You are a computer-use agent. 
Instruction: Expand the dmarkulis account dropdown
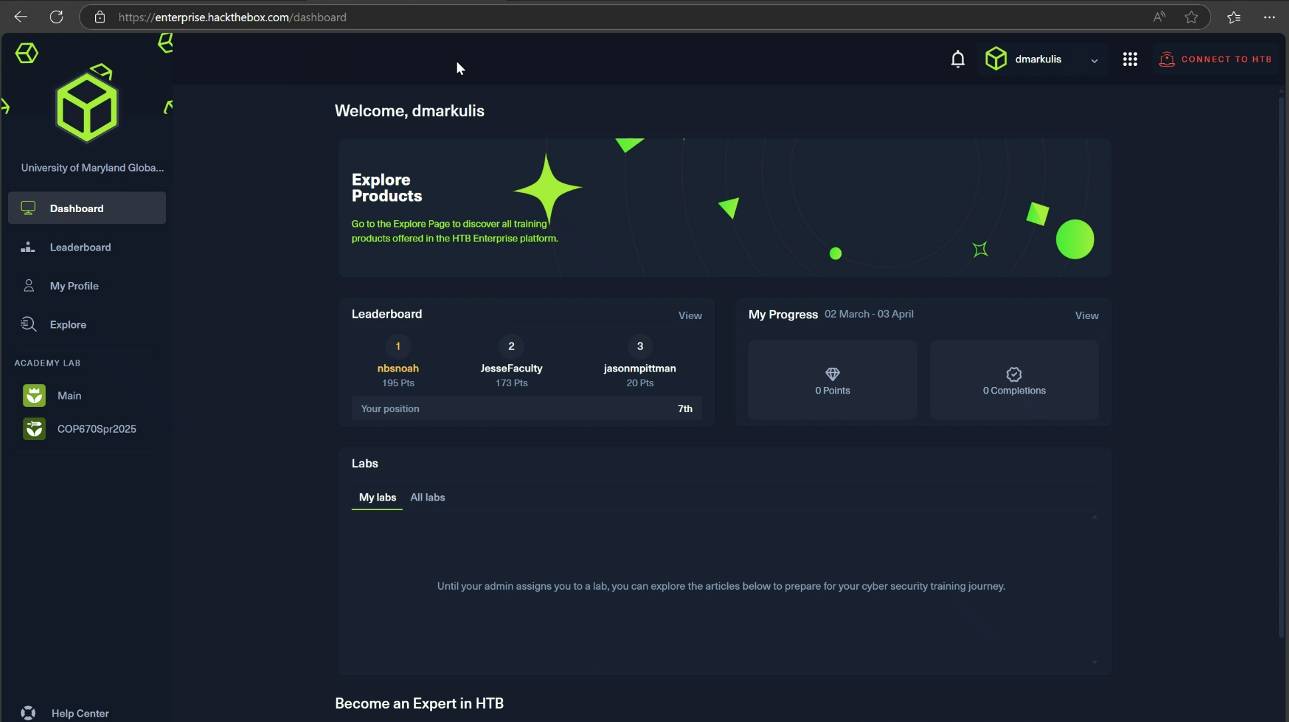(1094, 60)
